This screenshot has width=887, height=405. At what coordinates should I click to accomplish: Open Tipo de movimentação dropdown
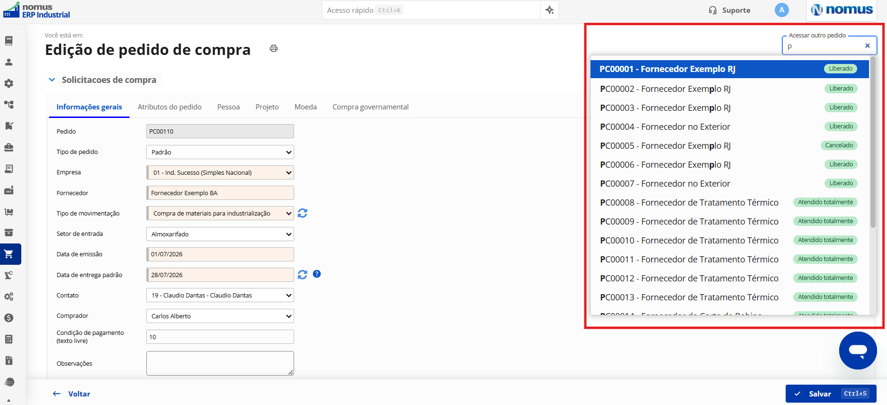(x=220, y=213)
